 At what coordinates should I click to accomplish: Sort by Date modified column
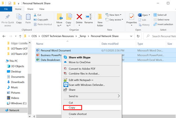pyautogui.click(x=110, y=44)
